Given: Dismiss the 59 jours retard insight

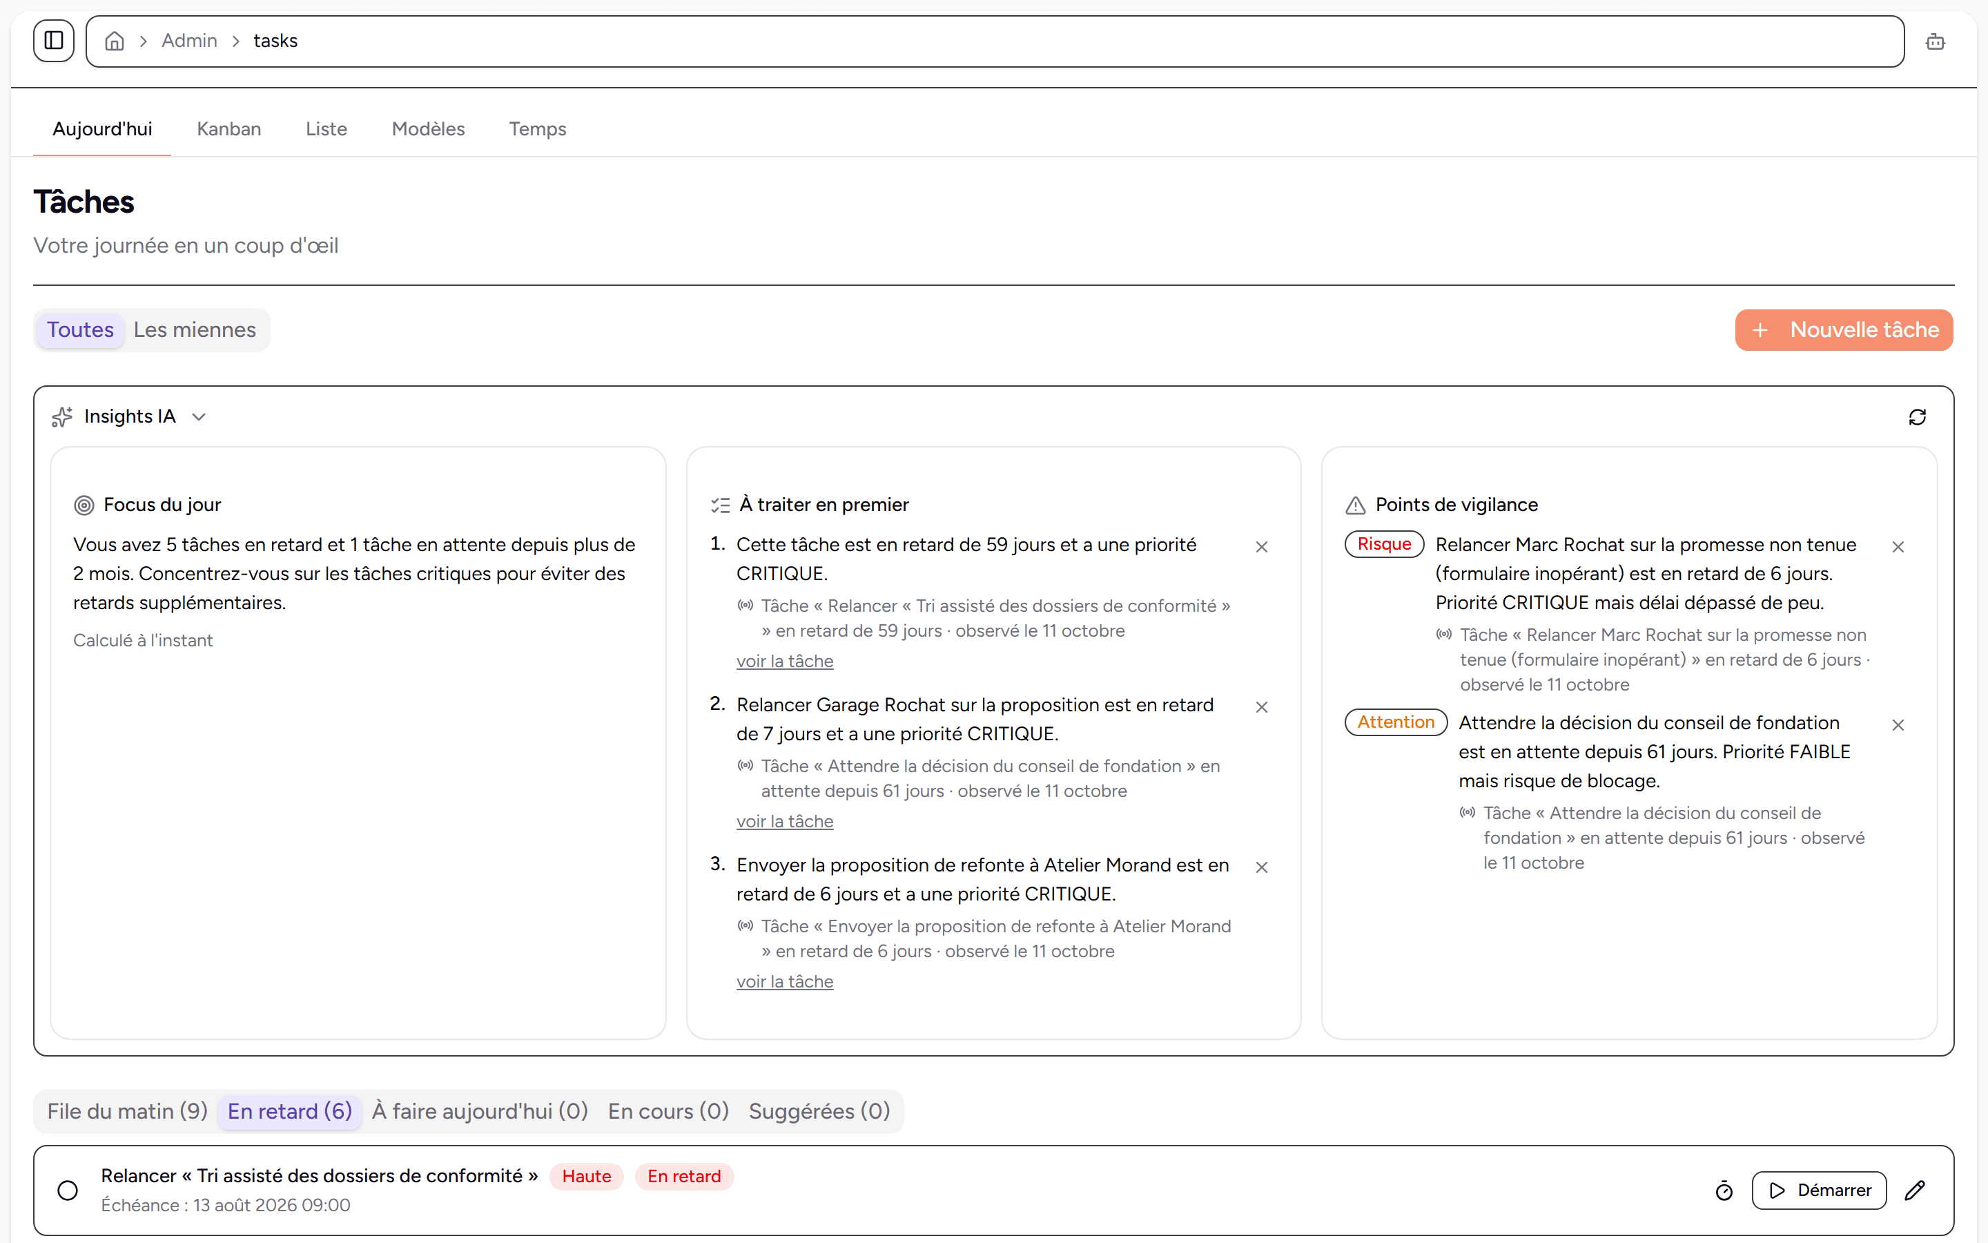Looking at the screenshot, I should [x=1262, y=547].
